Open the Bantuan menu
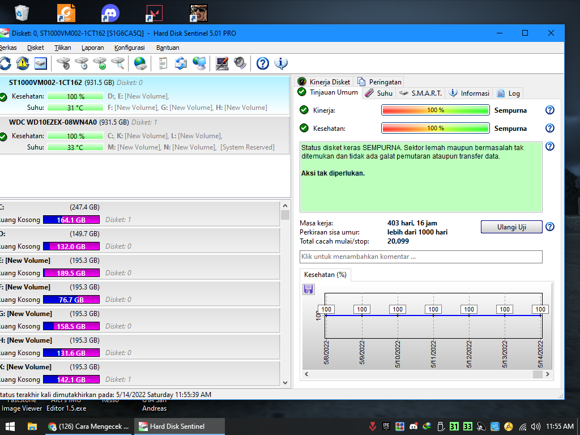This screenshot has width=580, height=435. [x=168, y=48]
